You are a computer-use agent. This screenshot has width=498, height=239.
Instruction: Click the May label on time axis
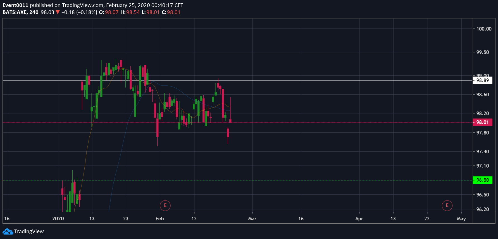coord(461,219)
